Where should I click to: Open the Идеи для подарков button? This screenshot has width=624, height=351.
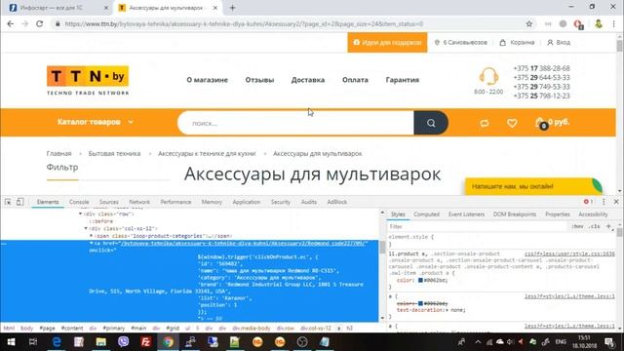coord(387,42)
